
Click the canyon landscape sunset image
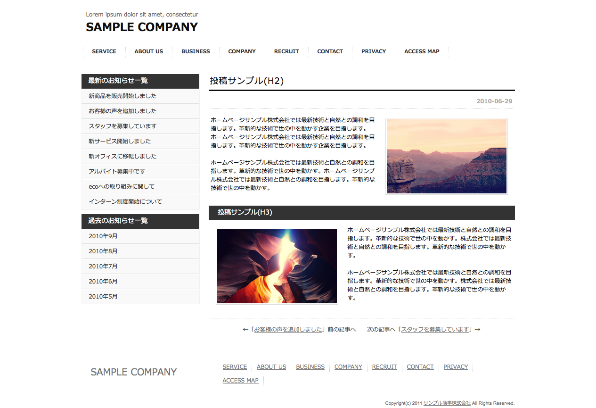(x=446, y=156)
